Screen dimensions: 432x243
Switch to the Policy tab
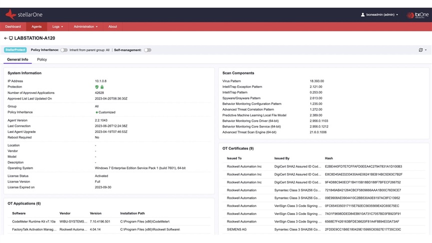click(x=42, y=59)
